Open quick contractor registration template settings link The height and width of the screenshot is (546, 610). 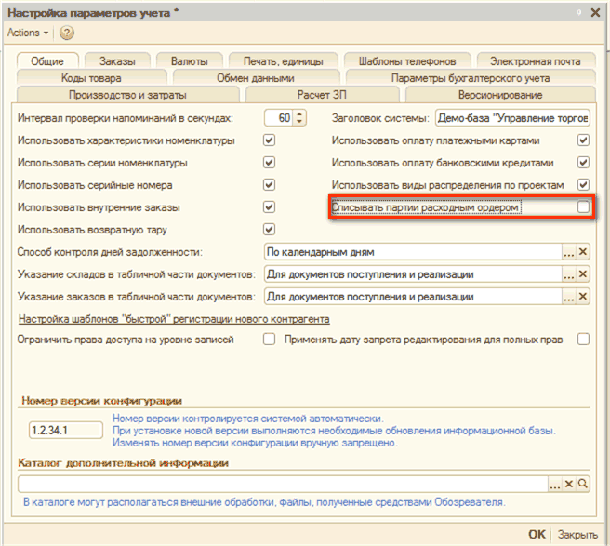click(x=174, y=319)
